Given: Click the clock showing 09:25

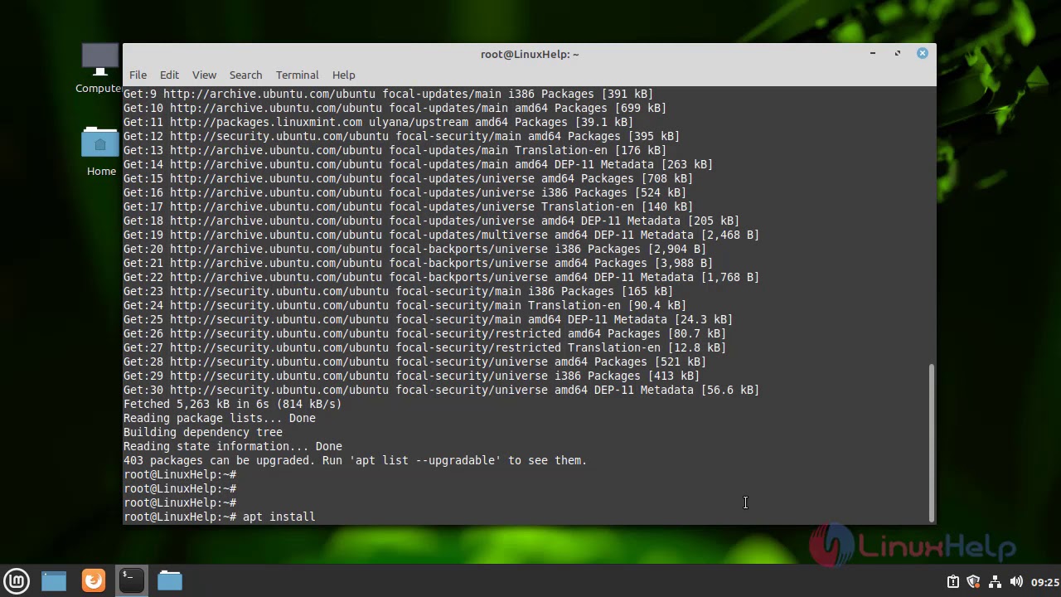Looking at the screenshot, I should (x=1046, y=582).
